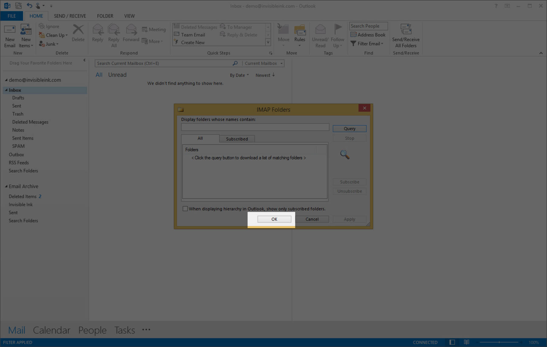This screenshot has width=547, height=347.
Task: Click OK in IMAP Folders dialog
Action: [x=274, y=219]
